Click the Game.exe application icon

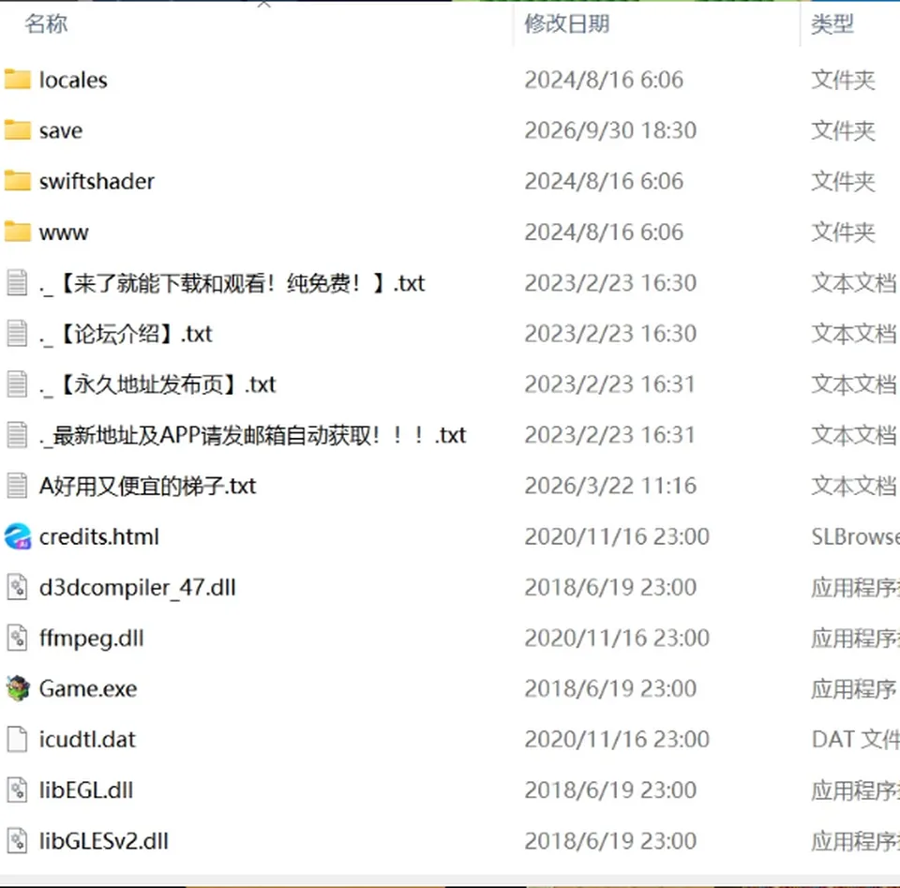click(x=17, y=688)
